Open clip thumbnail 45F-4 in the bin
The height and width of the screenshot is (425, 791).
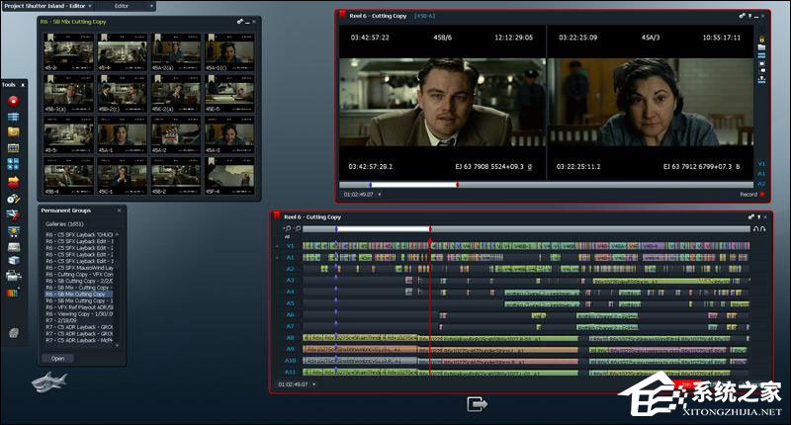(x=229, y=176)
